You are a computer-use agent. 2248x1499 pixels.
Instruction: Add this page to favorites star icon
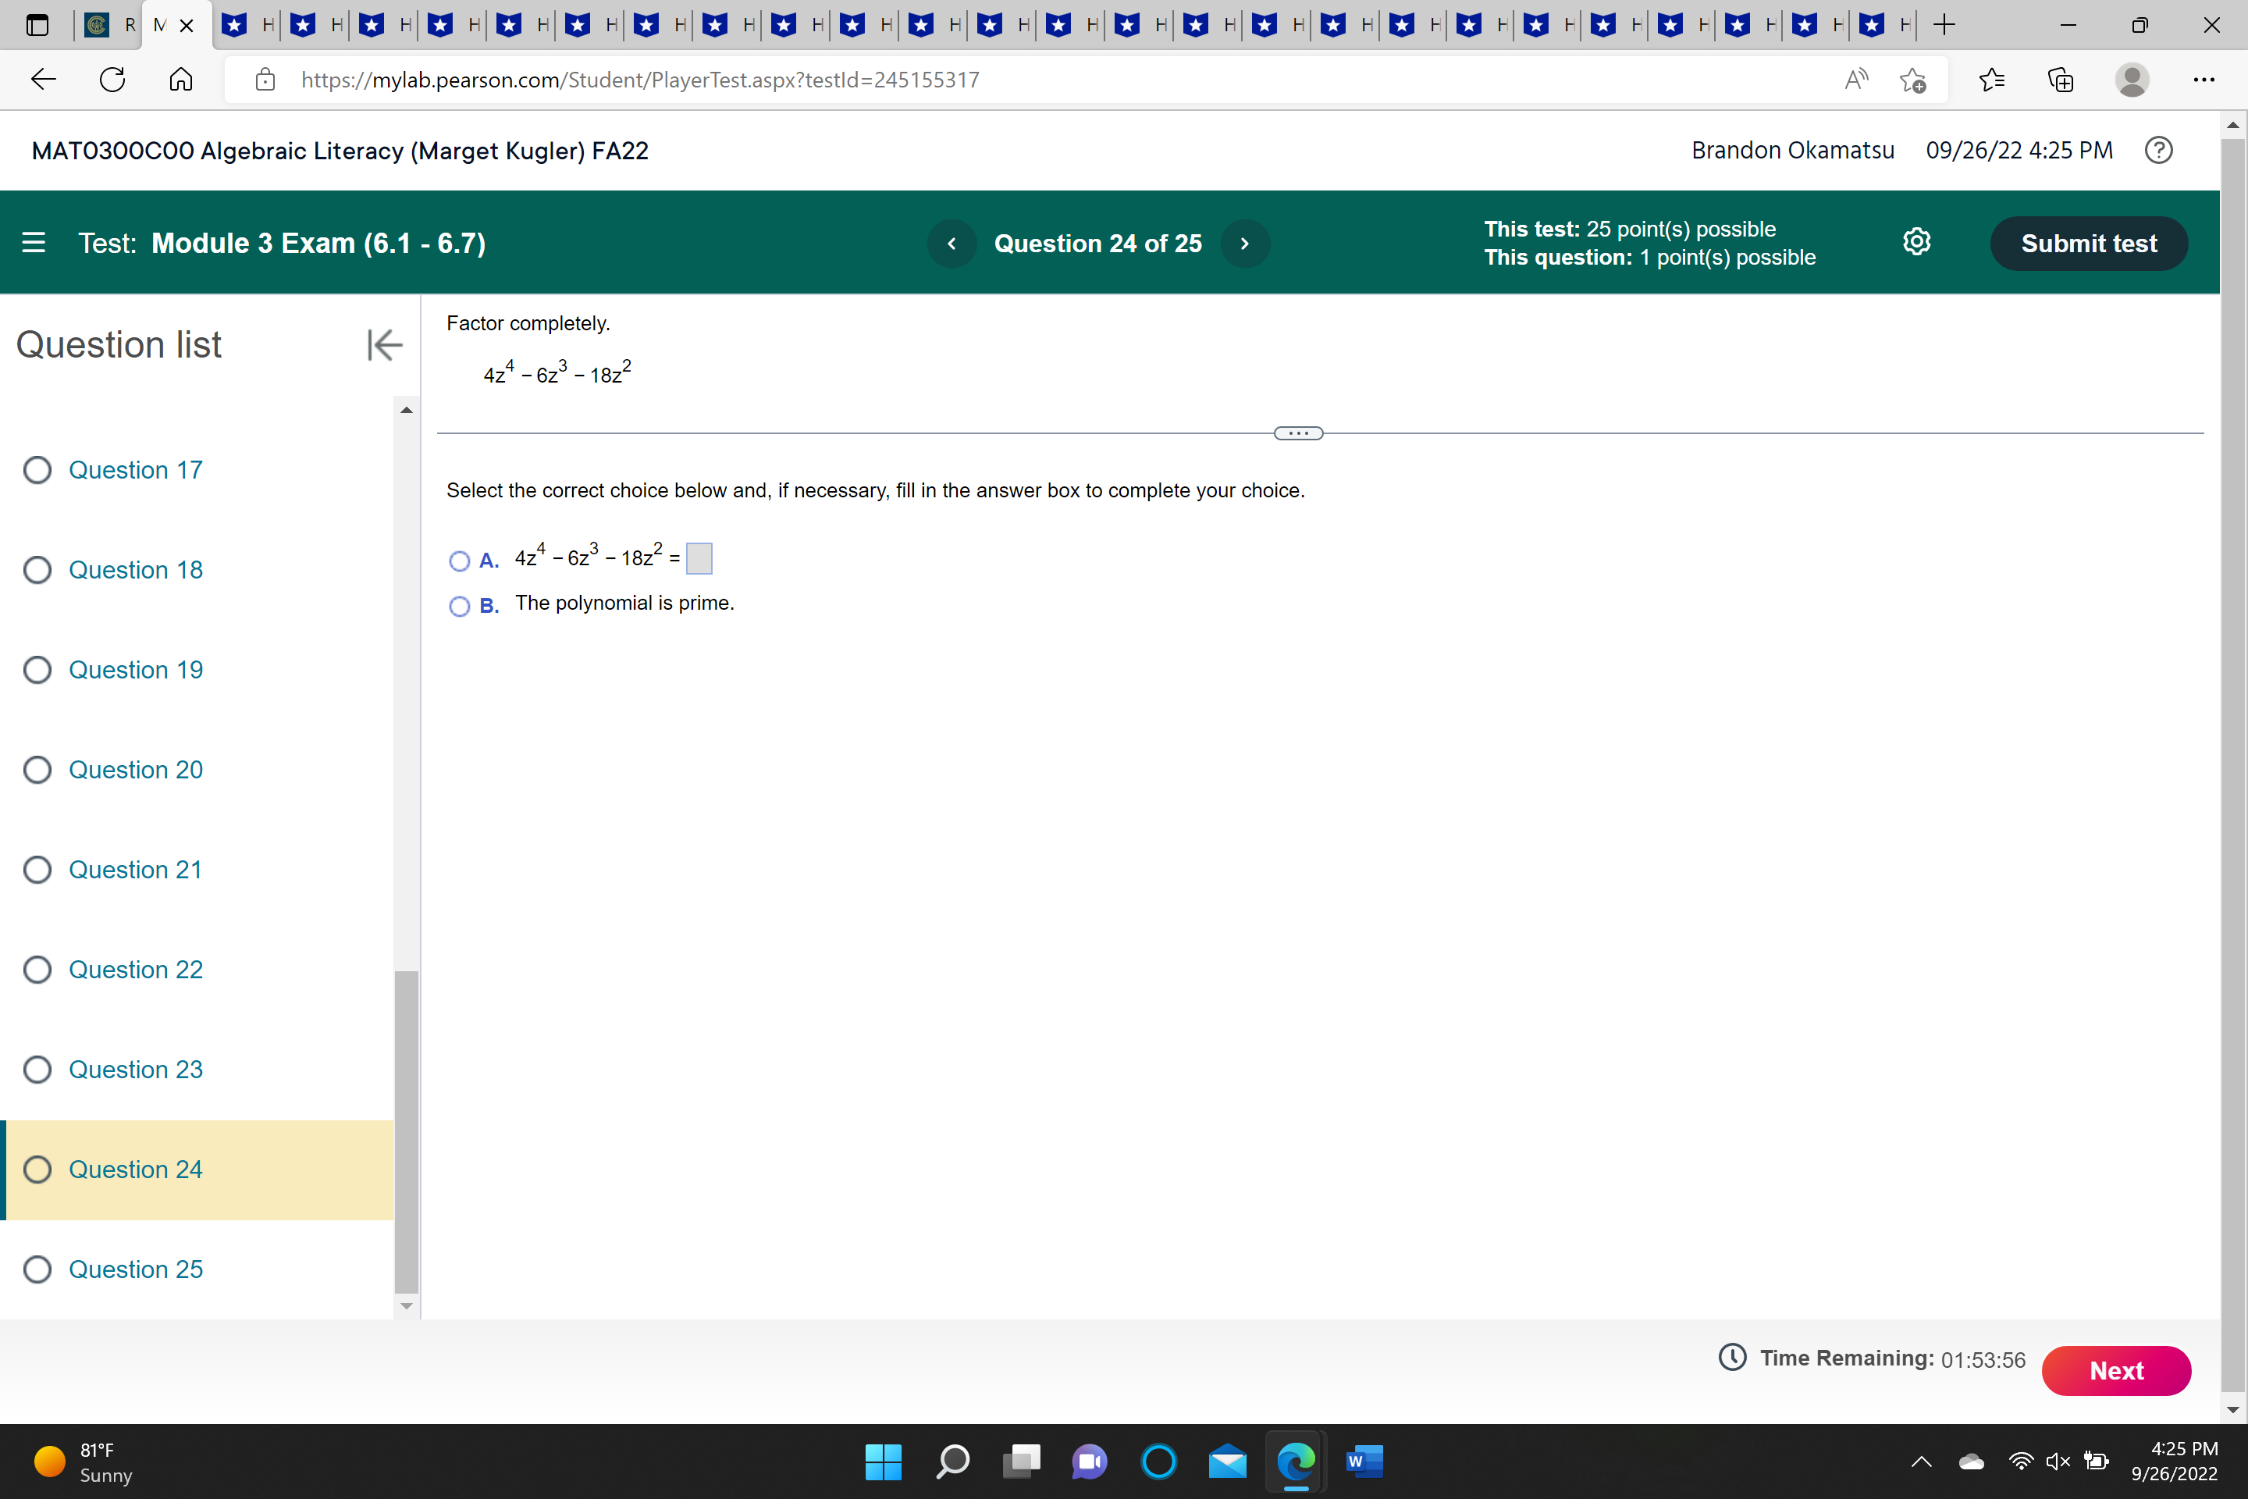(1912, 80)
